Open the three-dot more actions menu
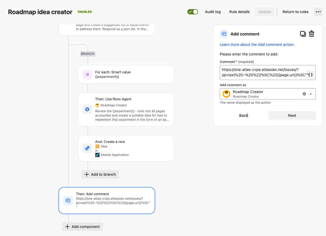The image size is (326, 236). coord(318,12)
